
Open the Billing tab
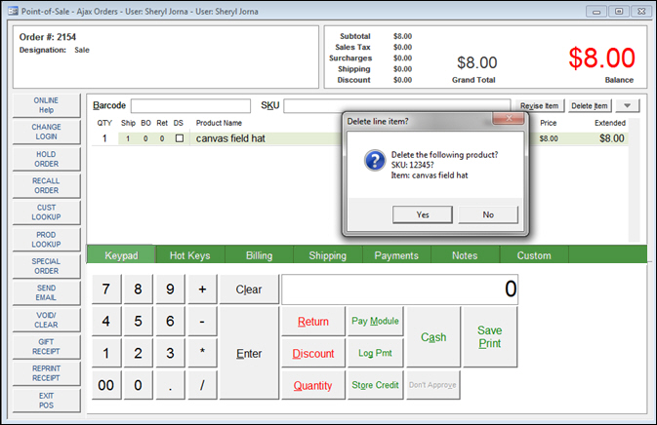click(x=259, y=255)
